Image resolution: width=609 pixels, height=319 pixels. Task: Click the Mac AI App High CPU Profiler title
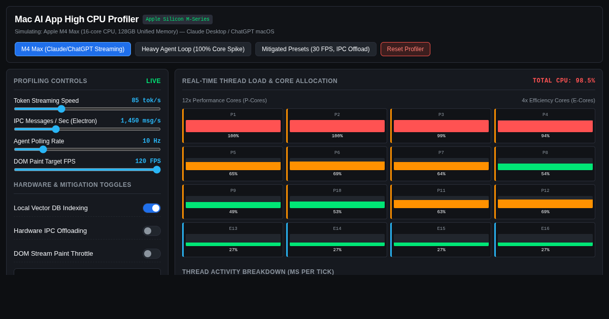77,19
